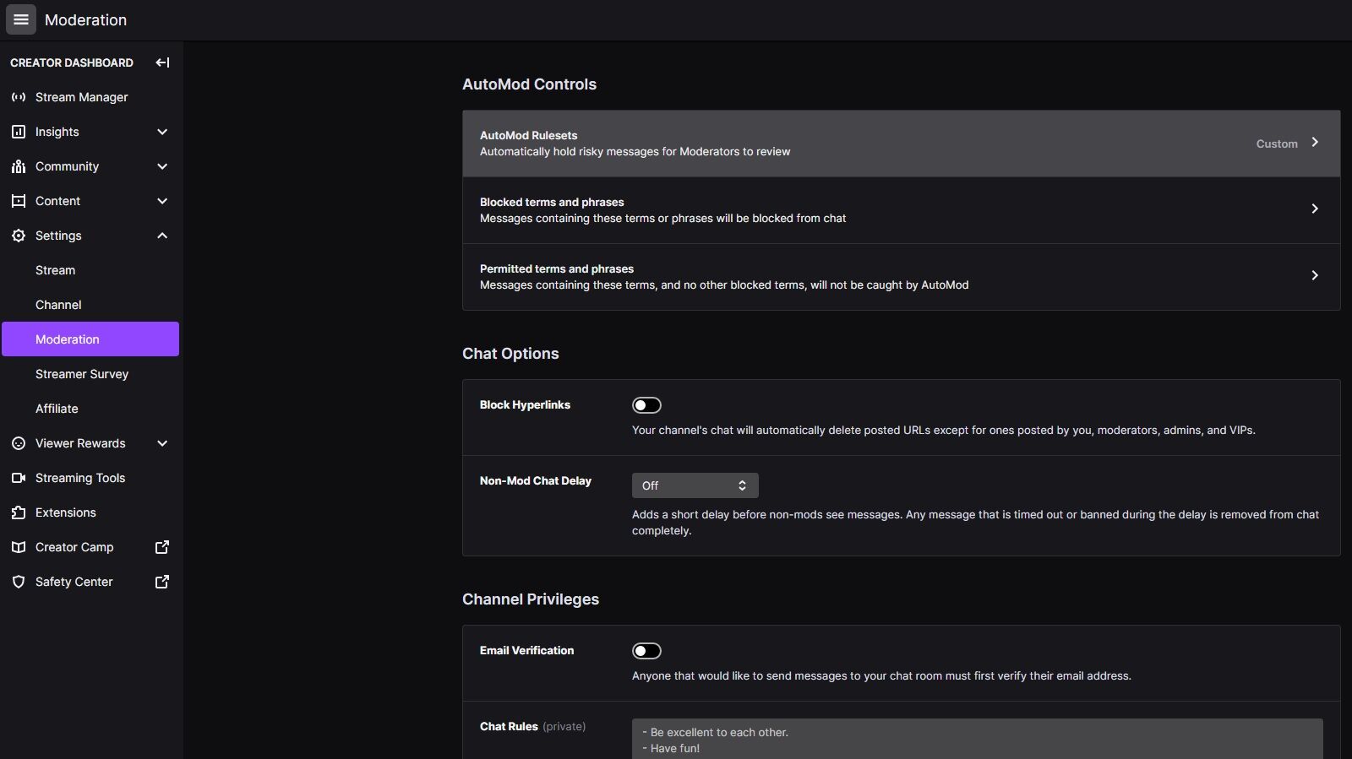The height and width of the screenshot is (759, 1352).
Task: Expand the Viewer Rewards chevron
Action: pyautogui.click(x=162, y=443)
